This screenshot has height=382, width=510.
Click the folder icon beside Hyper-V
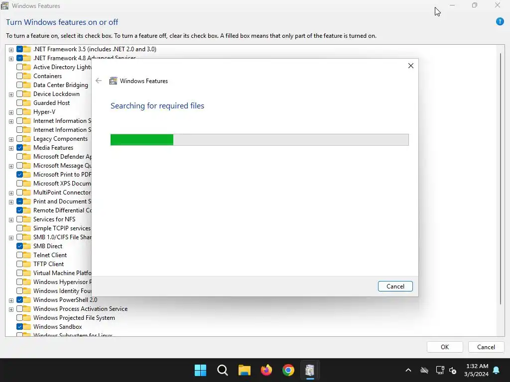pyautogui.click(x=27, y=112)
